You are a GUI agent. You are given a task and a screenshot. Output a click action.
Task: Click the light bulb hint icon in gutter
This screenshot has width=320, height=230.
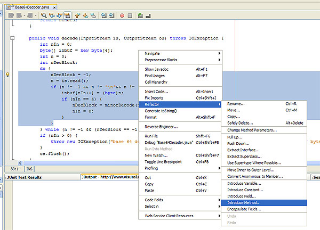coord(7,75)
